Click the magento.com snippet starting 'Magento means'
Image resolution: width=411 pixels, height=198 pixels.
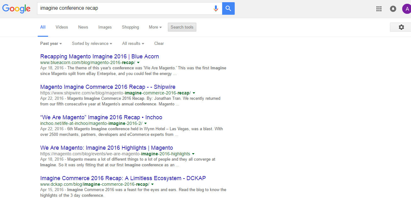(x=128, y=162)
